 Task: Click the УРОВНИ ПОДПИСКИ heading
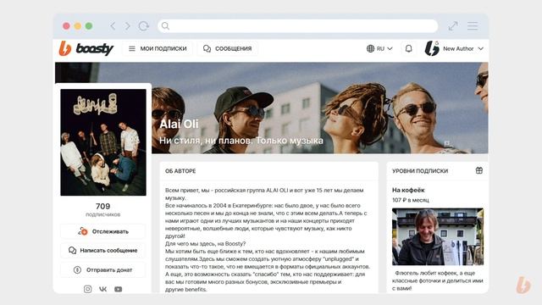pos(420,171)
